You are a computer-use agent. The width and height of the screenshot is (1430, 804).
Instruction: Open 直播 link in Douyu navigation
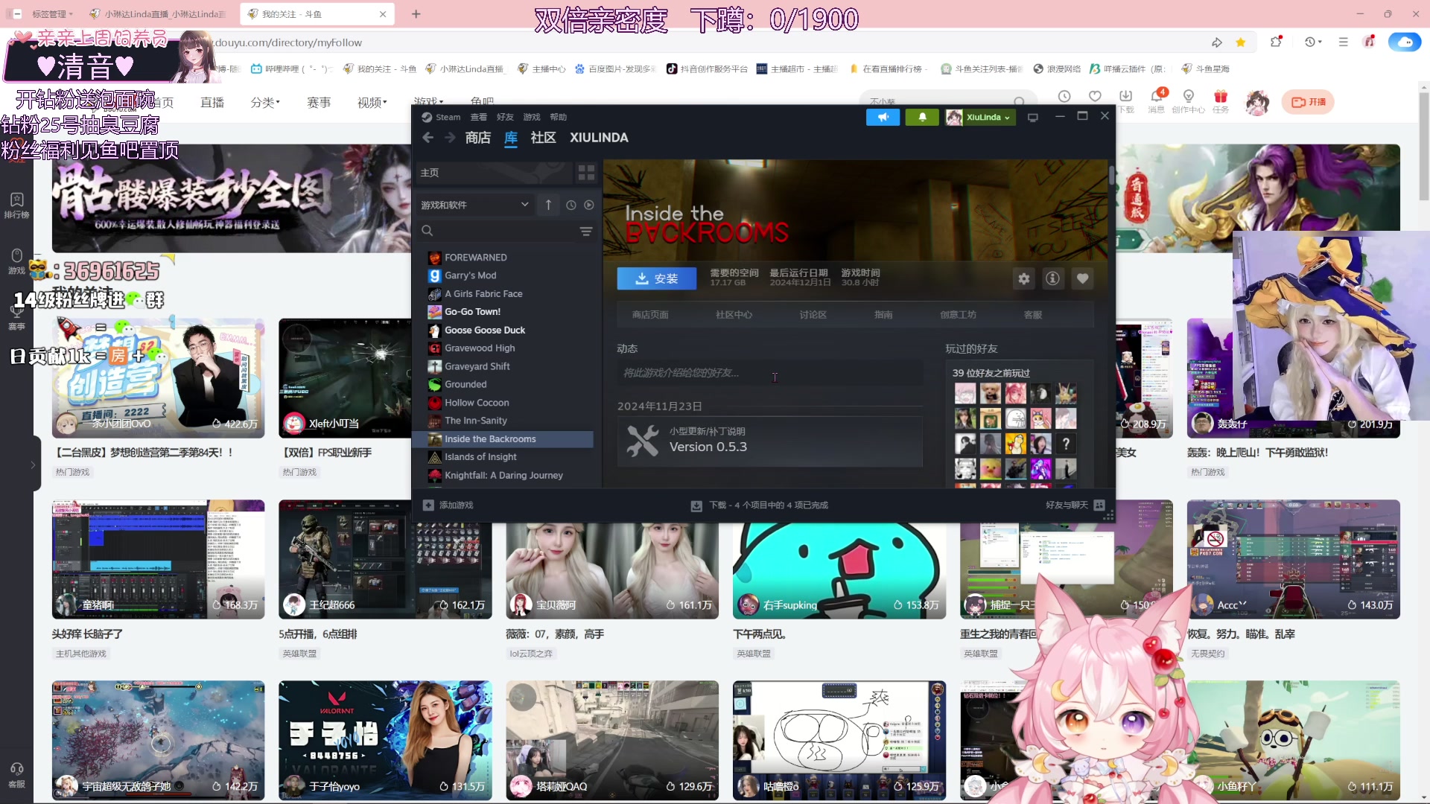click(x=212, y=102)
